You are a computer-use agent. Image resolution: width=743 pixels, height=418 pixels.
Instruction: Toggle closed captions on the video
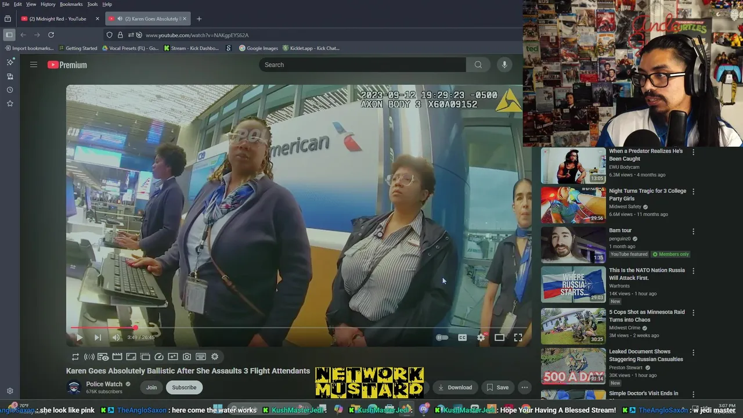click(x=462, y=337)
